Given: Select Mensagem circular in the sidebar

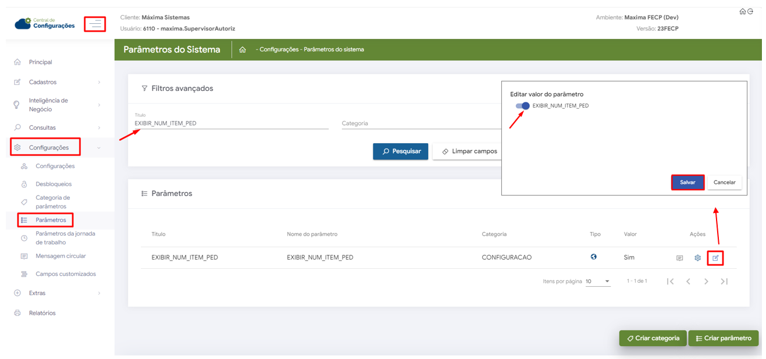Looking at the screenshot, I should click(x=60, y=256).
